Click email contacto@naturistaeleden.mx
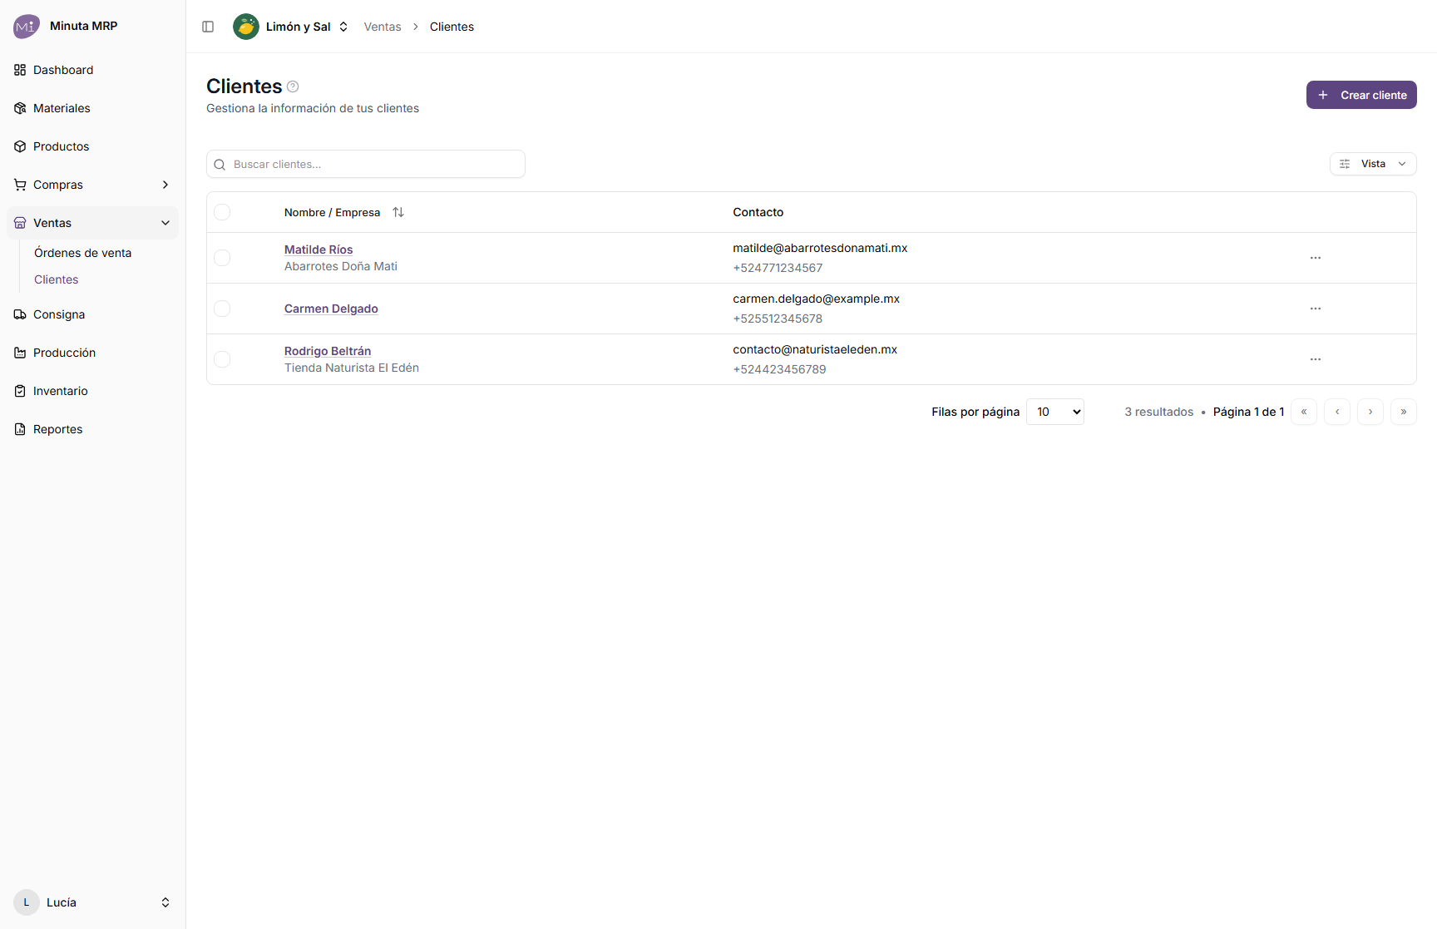The height and width of the screenshot is (929, 1437). (x=815, y=349)
